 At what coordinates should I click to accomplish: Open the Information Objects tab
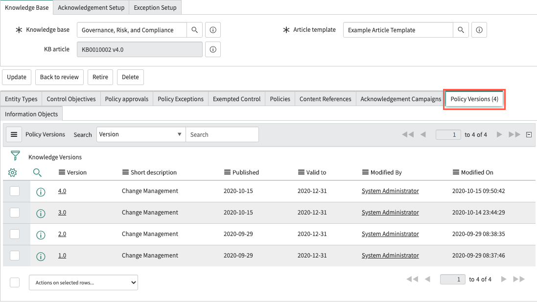coord(31,114)
